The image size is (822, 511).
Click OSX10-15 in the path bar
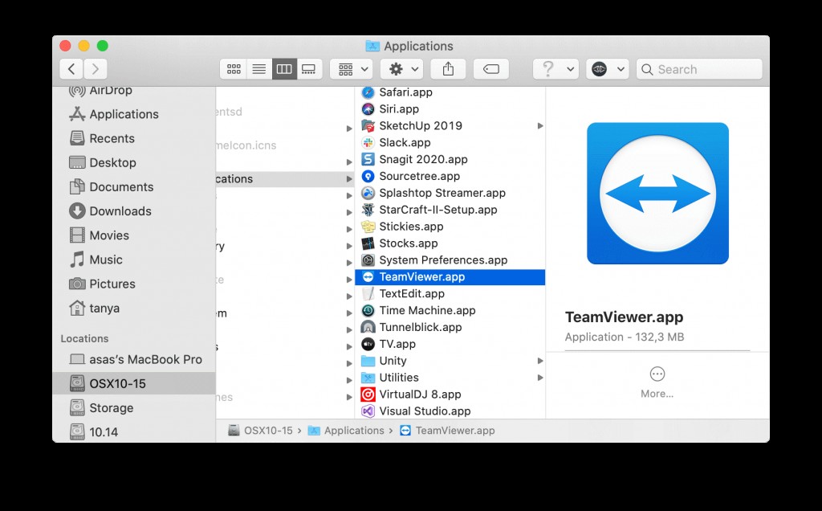261,431
